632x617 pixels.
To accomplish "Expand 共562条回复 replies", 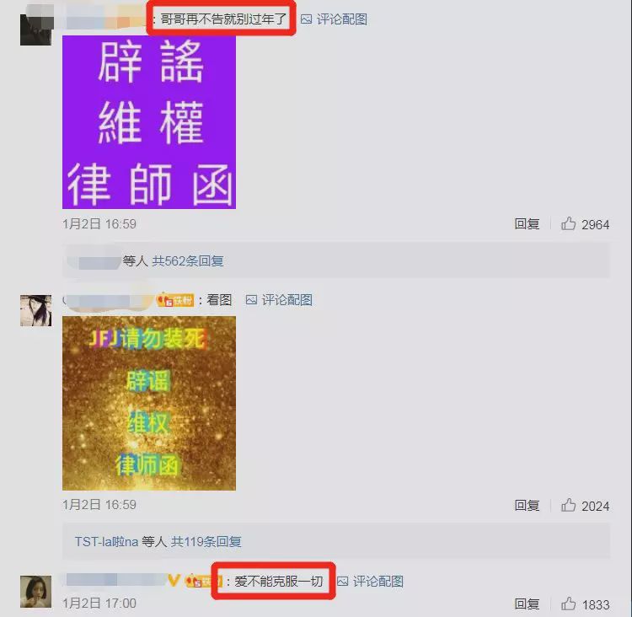I will click(187, 261).
